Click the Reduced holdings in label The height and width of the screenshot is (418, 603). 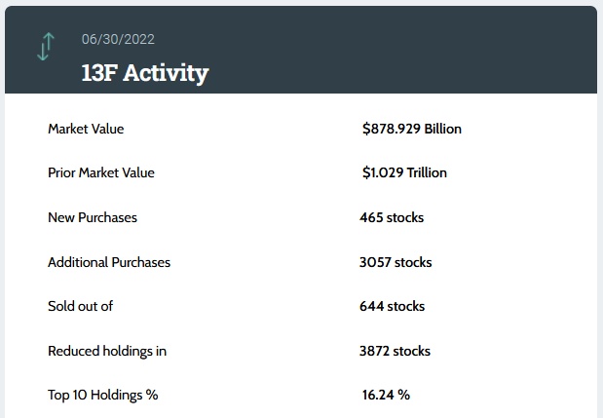click(107, 351)
